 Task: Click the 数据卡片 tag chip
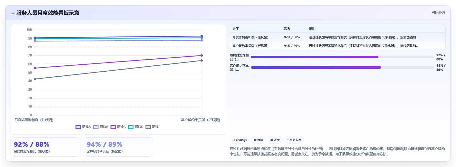point(294,140)
